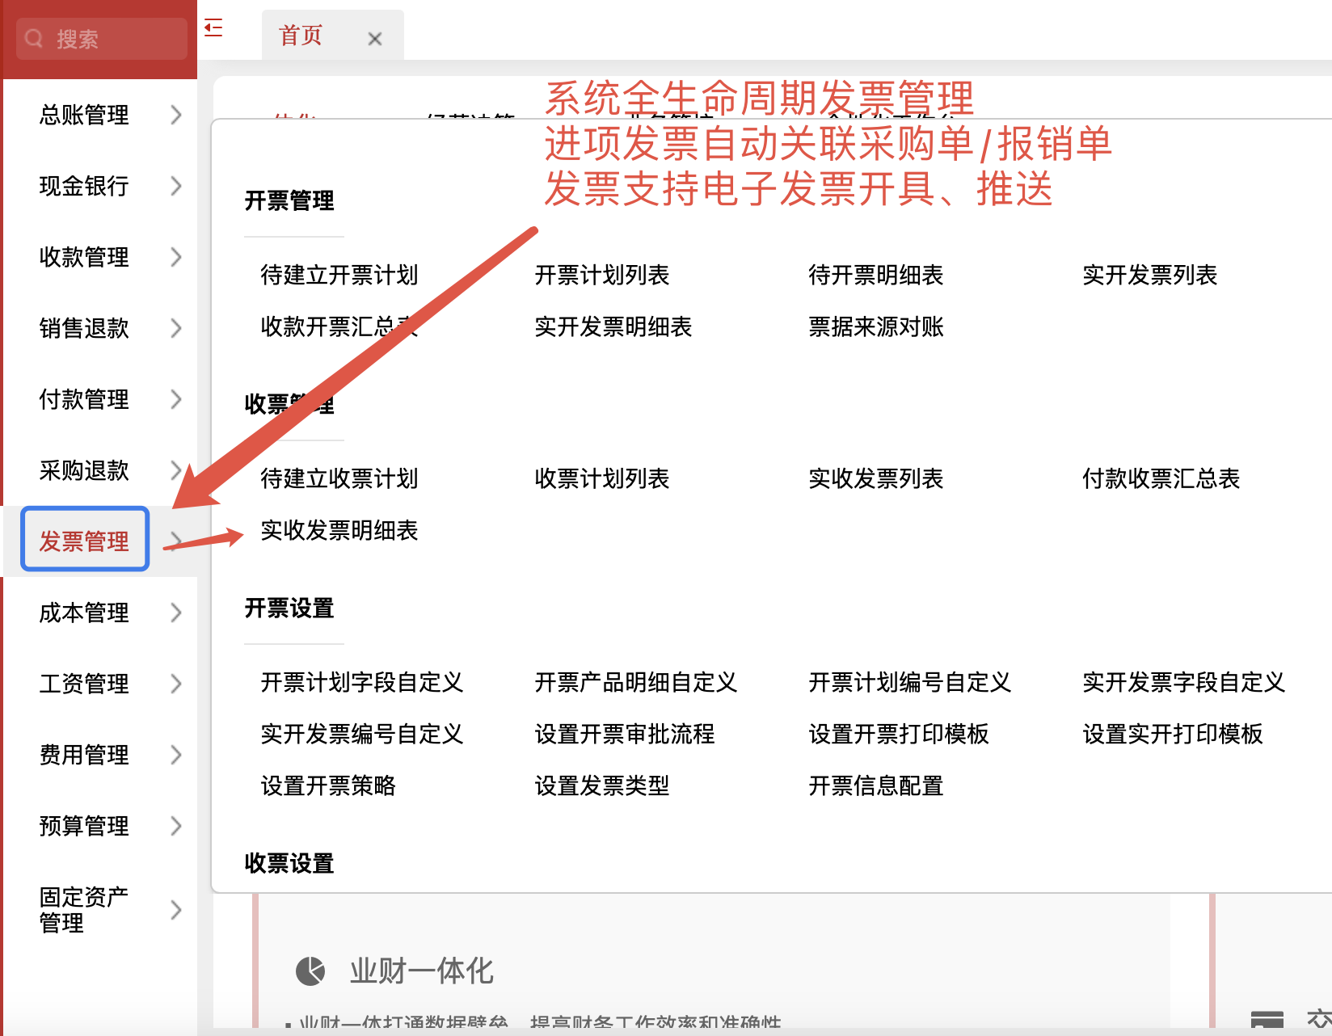Close the 首页 tab
1332x1036 pixels.
pyautogui.click(x=374, y=39)
